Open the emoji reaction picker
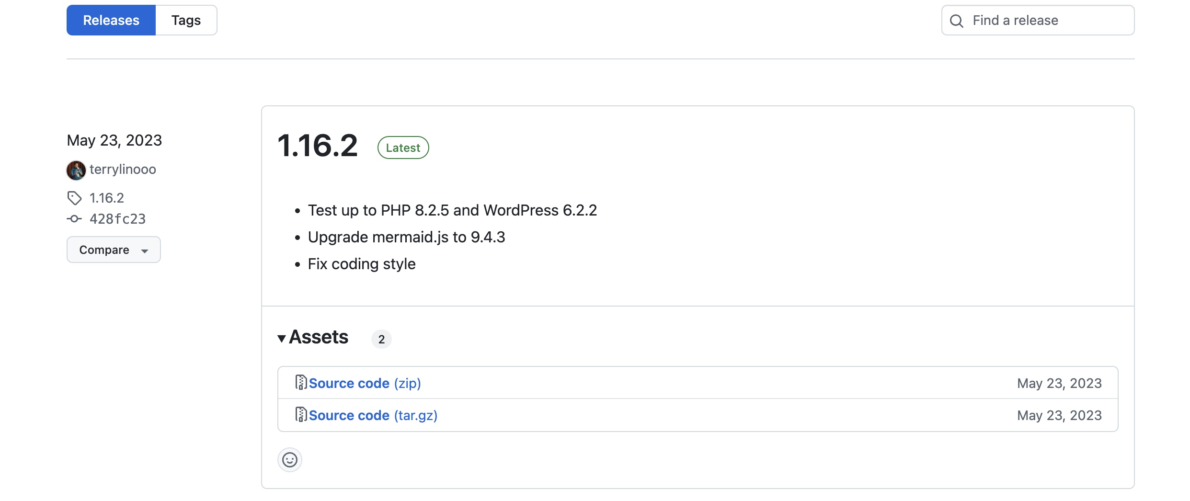The height and width of the screenshot is (501, 1190). pyautogui.click(x=290, y=459)
